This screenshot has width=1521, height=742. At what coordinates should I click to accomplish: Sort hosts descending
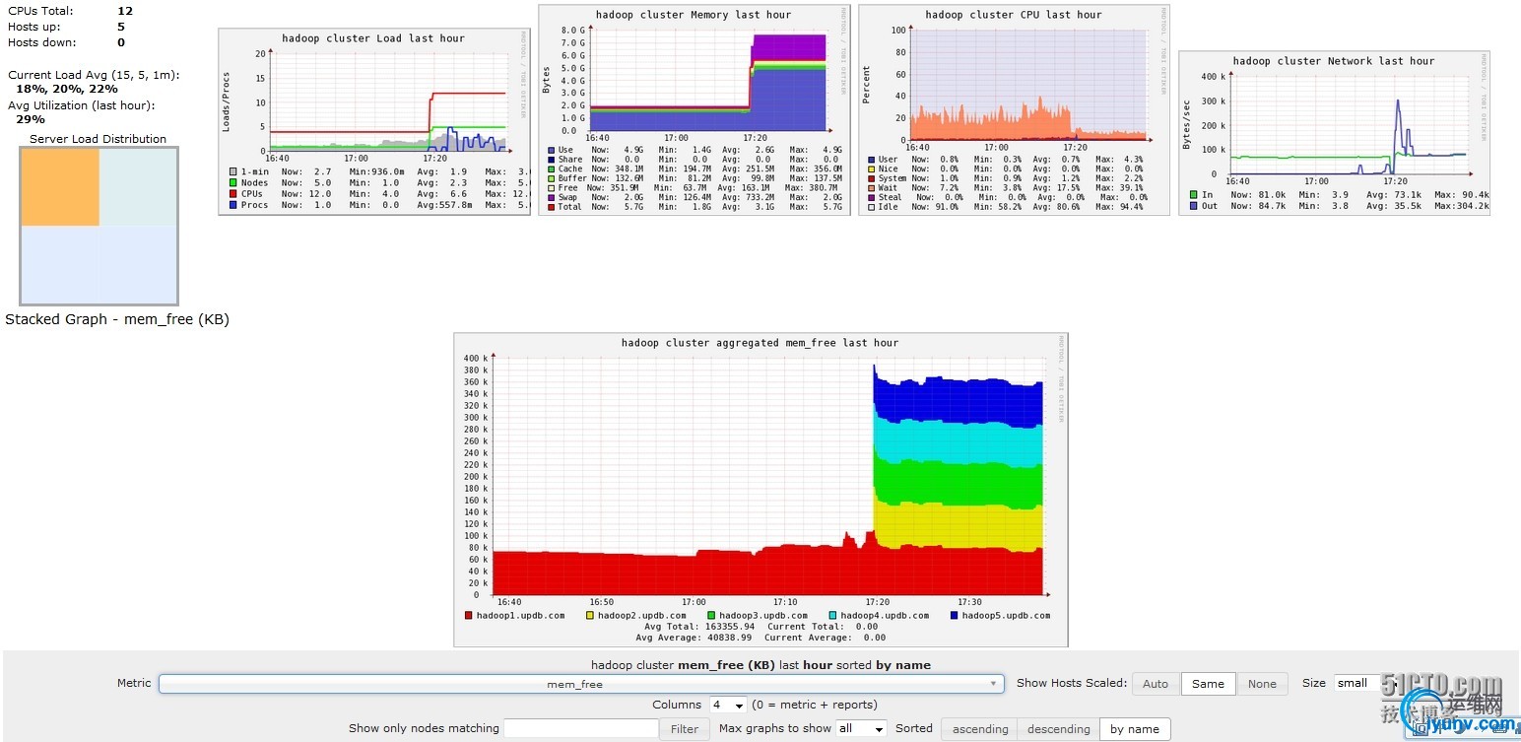tap(1058, 729)
